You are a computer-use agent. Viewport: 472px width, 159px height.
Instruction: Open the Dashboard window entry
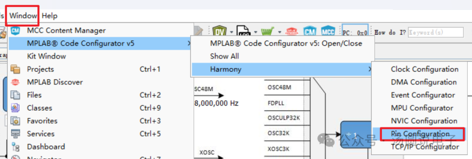click(46, 147)
